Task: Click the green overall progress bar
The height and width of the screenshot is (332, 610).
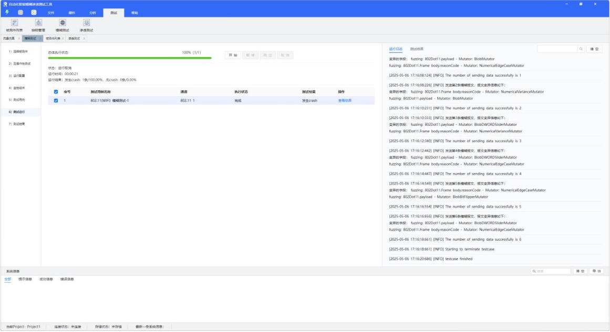Action: (x=130, y=58)
